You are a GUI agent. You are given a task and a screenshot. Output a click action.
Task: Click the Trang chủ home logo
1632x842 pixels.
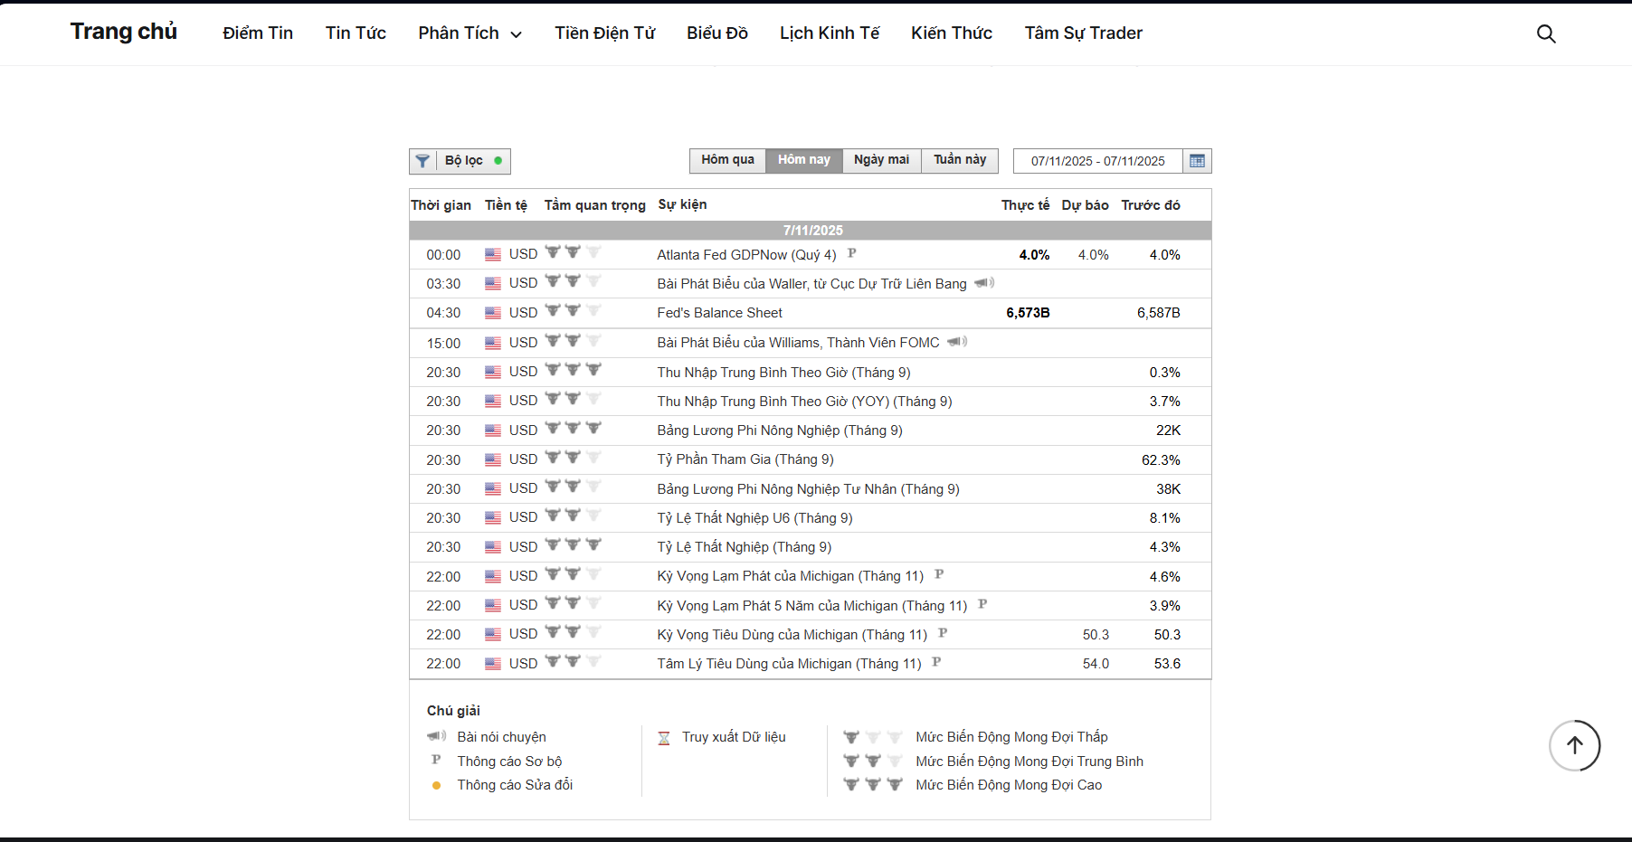pos(124,32)
